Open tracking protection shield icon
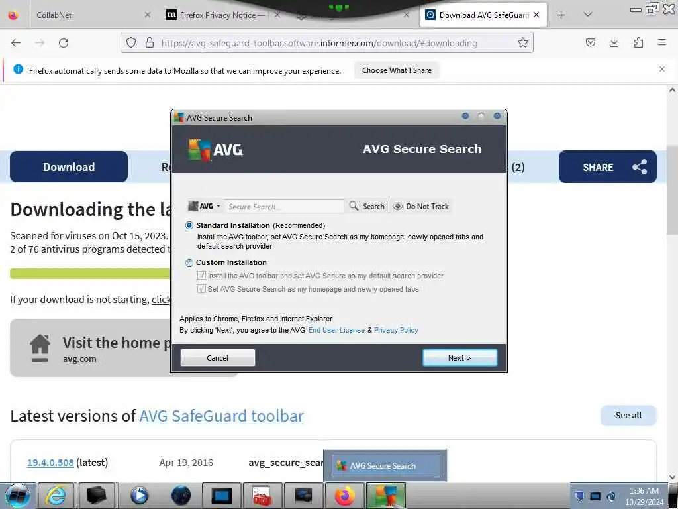 tap(131, 43)
